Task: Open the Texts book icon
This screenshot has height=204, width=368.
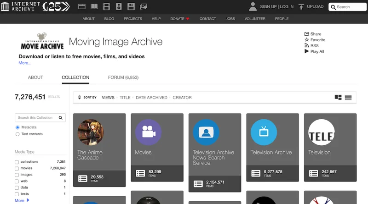Action: coord(94,6)
